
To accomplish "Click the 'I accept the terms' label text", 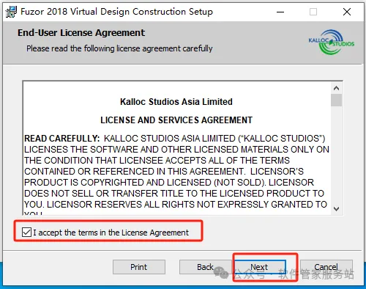I will (111, 233).
